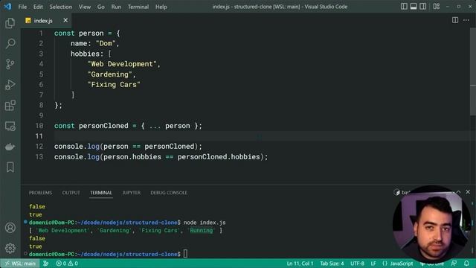This screenshot has width=476, height=268.
Task: Open the Source Control view
Action: (x=10, y=64)
